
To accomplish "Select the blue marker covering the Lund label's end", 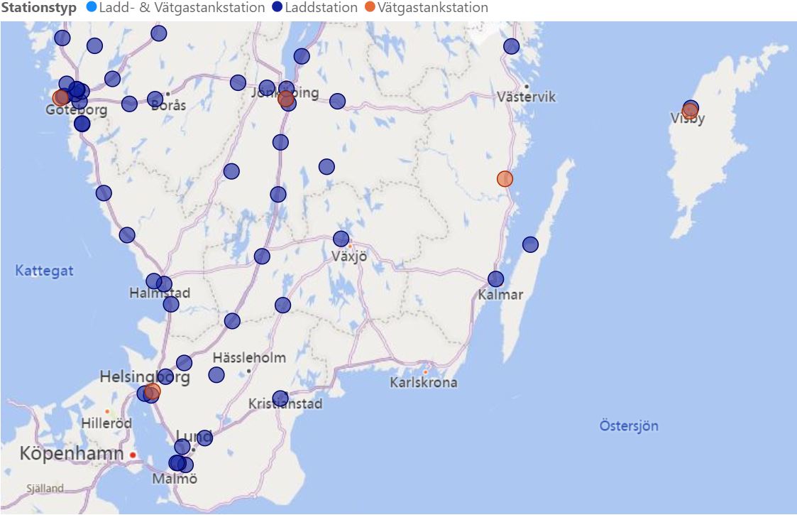I will (204, 438).
